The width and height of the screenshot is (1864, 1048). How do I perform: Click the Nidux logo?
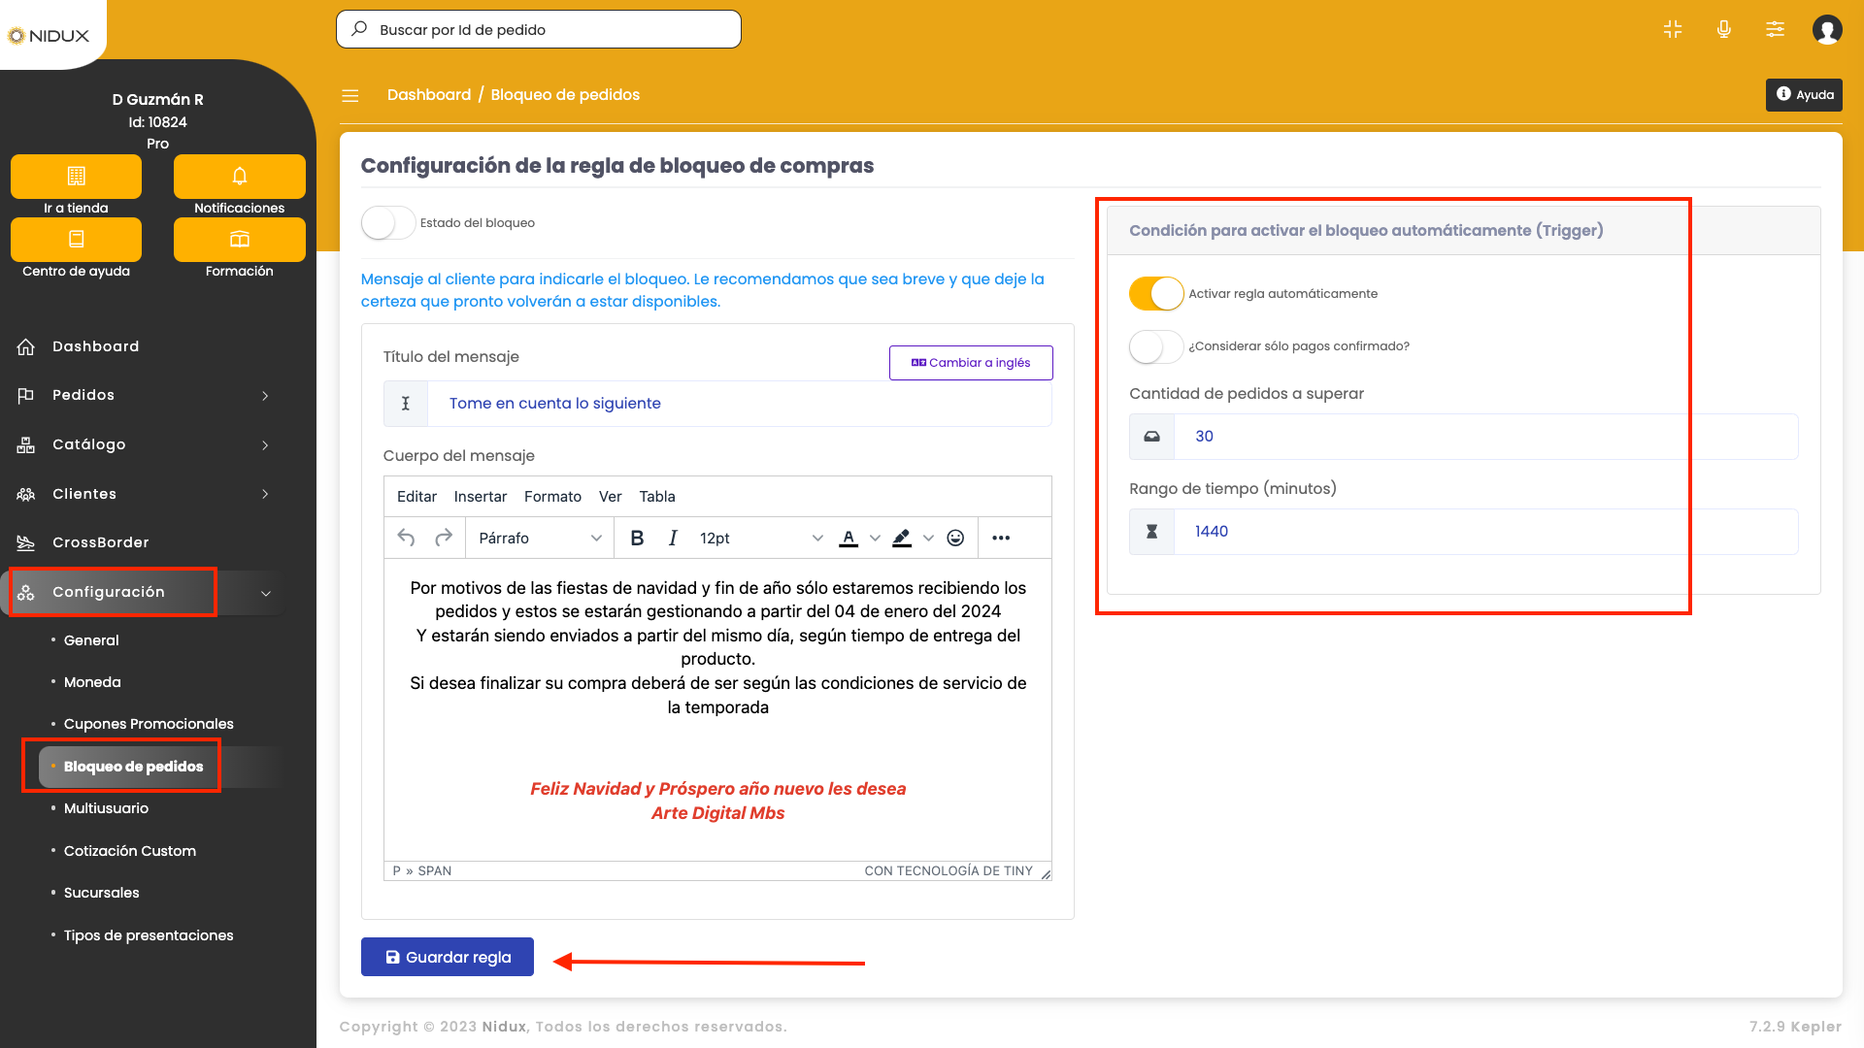(49, 36)
